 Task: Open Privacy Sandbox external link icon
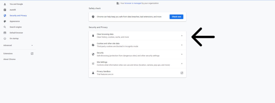182,73
